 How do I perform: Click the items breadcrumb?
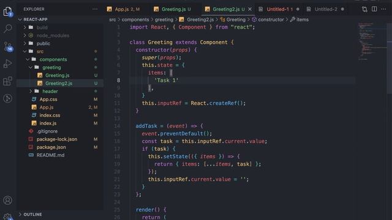[300, 20]
